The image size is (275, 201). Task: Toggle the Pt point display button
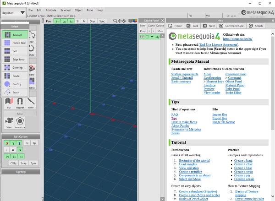pos(56,21)
